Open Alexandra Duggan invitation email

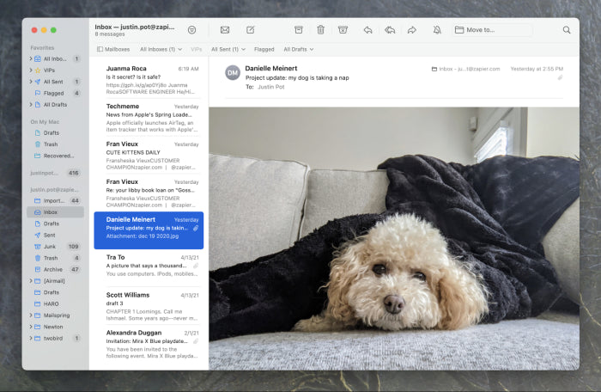pos(149,344)
